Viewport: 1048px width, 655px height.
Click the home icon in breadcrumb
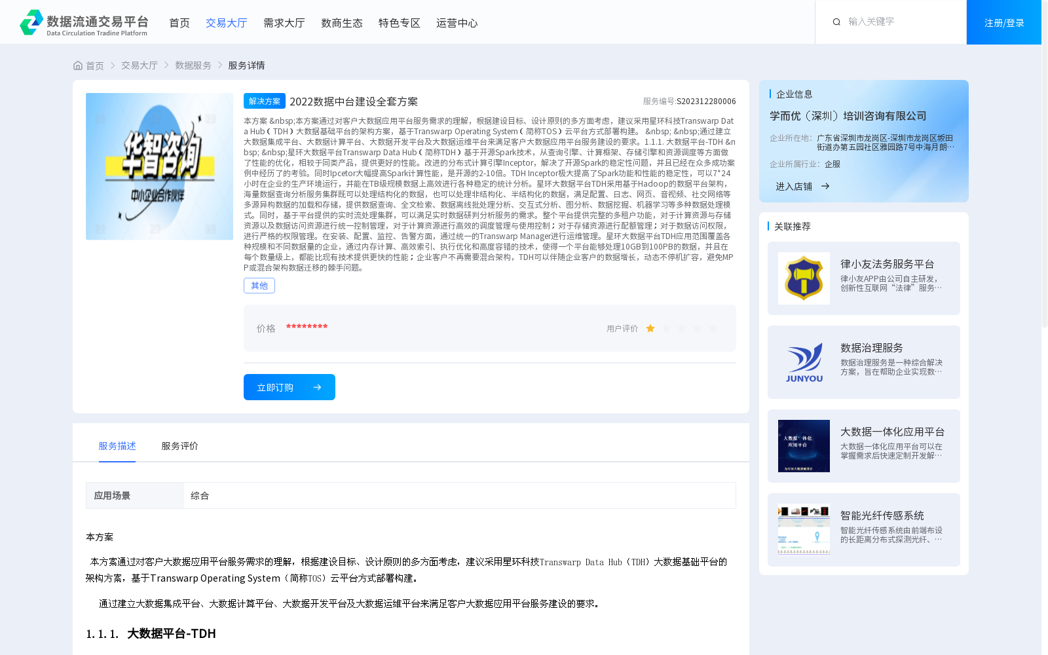click(78, 65)
